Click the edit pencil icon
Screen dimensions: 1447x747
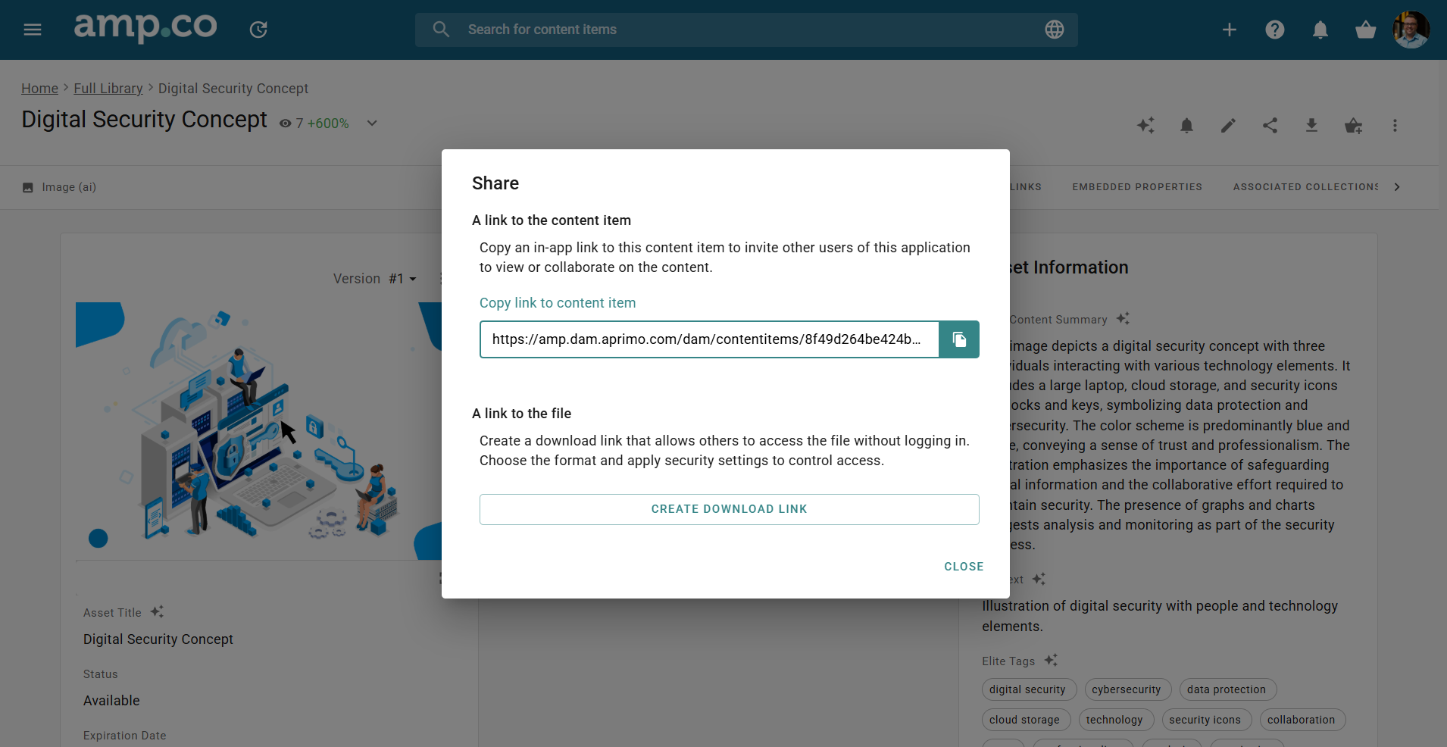[1228, 125]
